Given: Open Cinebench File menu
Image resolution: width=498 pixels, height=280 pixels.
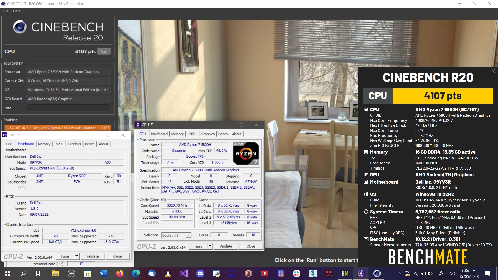Looking at the screenshot, I should point(5,11).
